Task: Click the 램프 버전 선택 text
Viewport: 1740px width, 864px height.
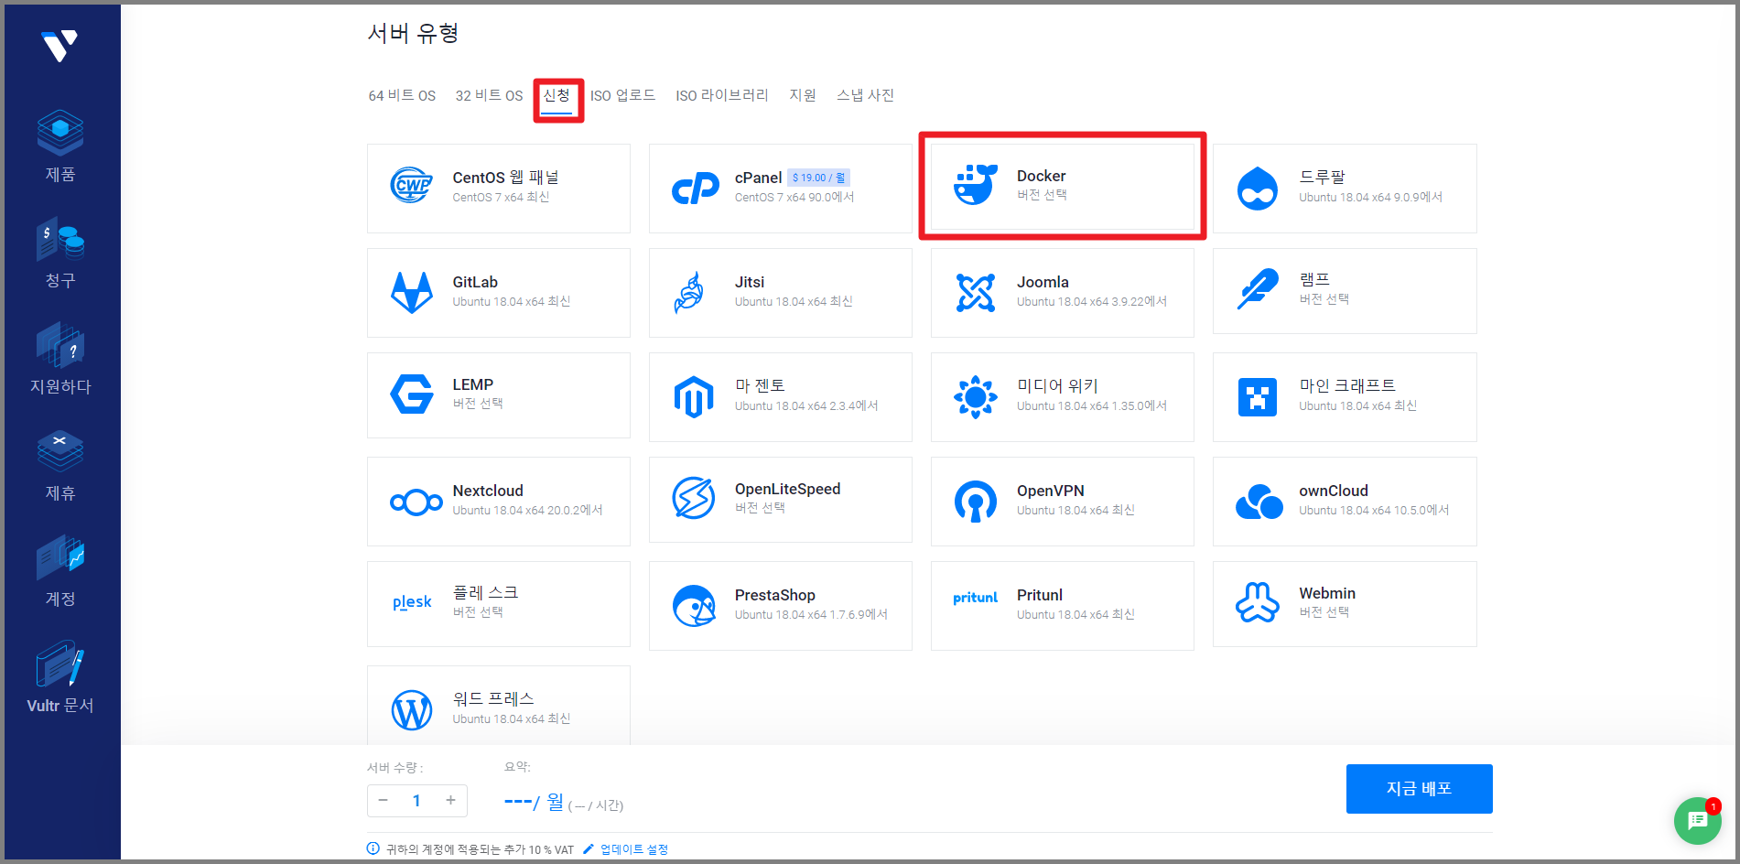Action: point(1324,299)
